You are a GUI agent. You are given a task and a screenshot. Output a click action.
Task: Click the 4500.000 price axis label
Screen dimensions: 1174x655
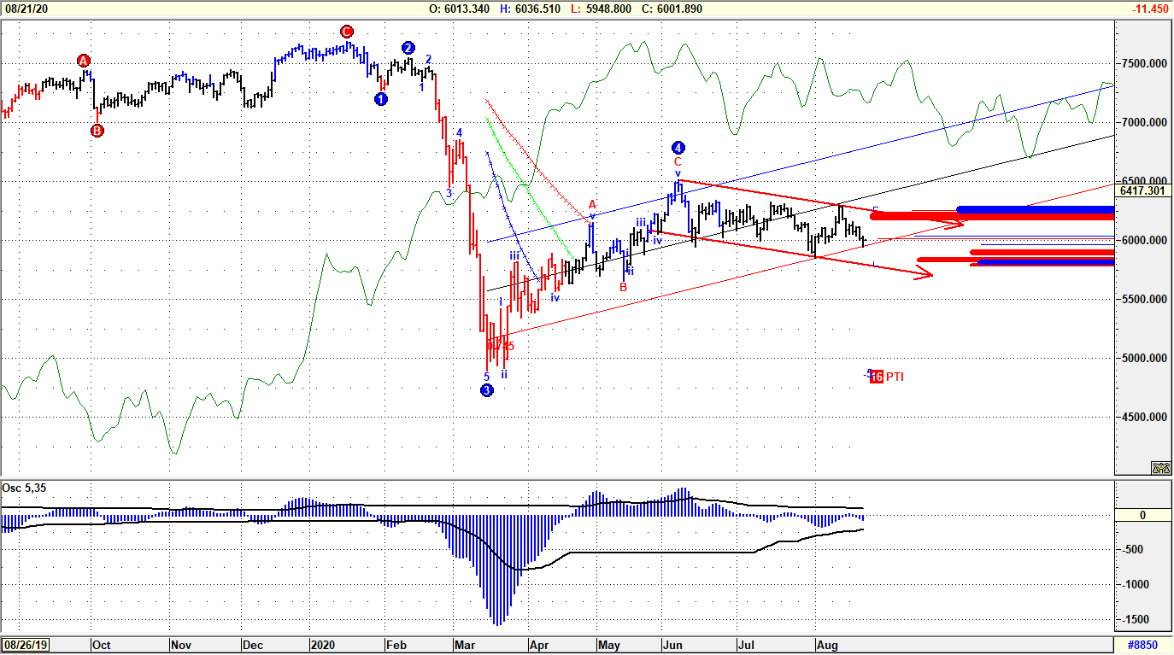[1143, 418]
